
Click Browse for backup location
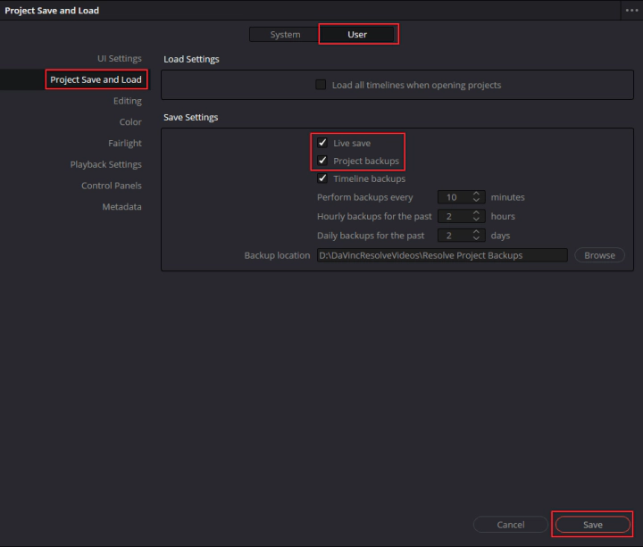click(x=599, y=255)
